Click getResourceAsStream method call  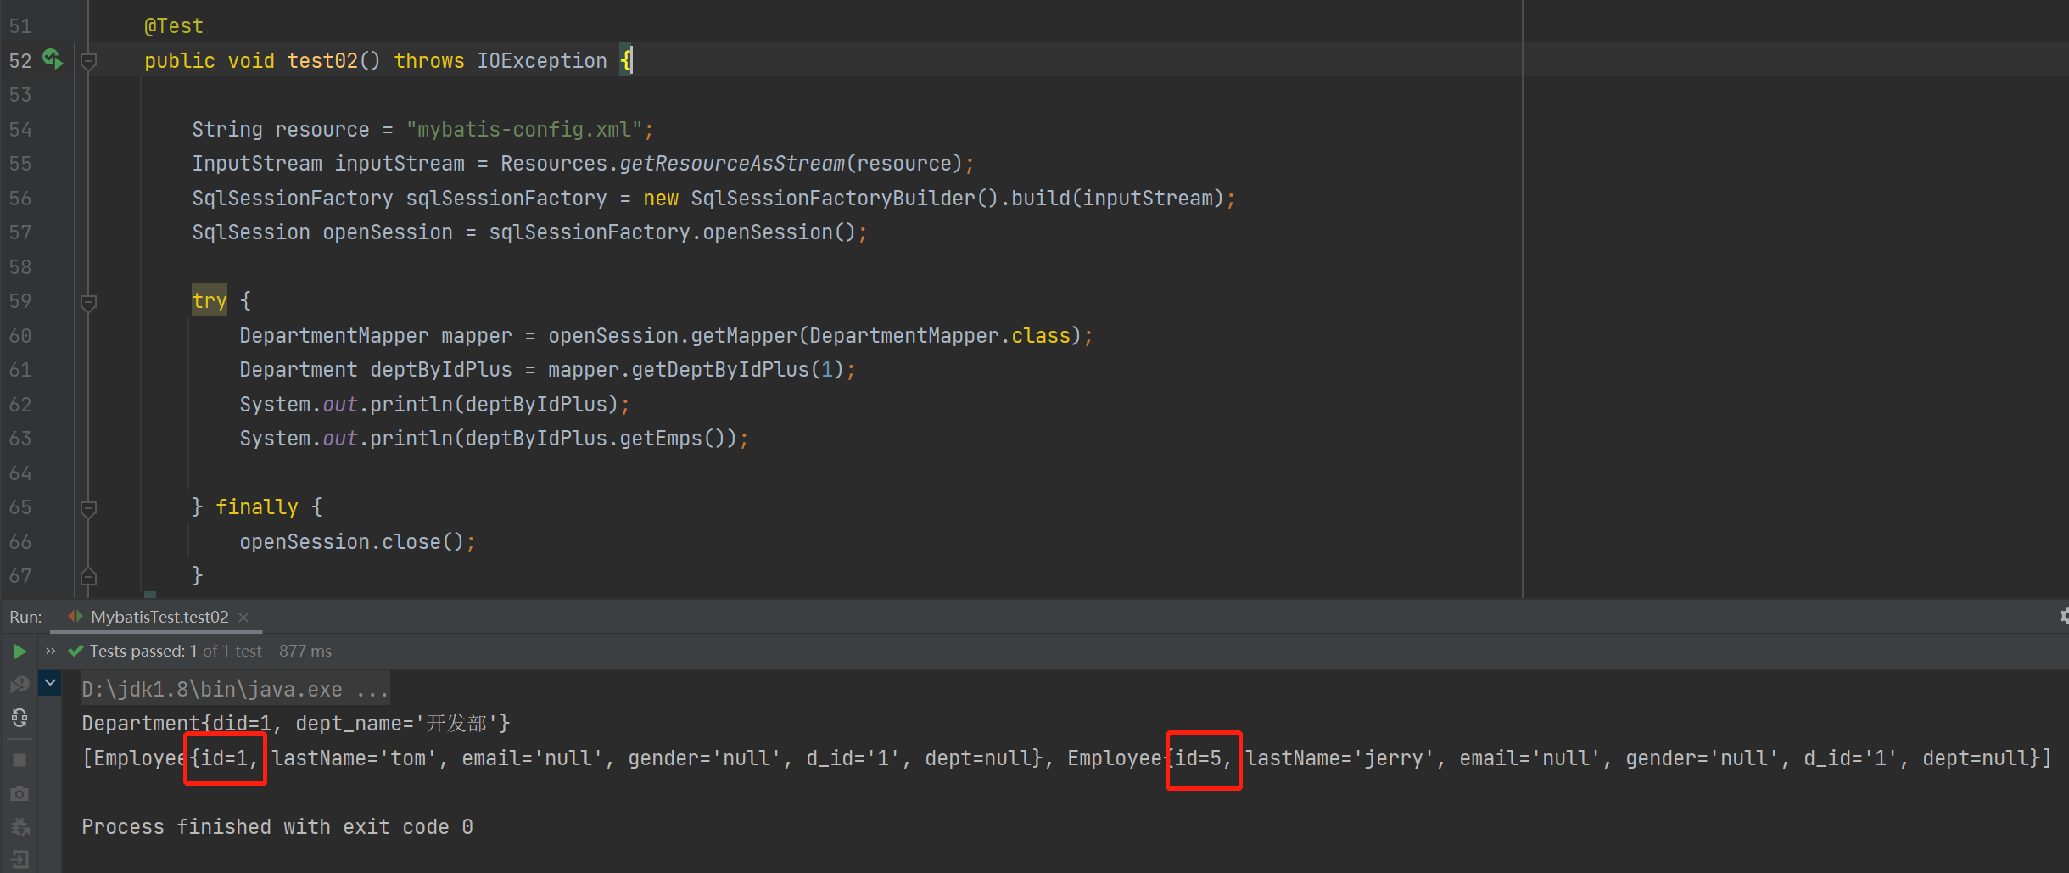pyautogui.click(x=732, y=164)
